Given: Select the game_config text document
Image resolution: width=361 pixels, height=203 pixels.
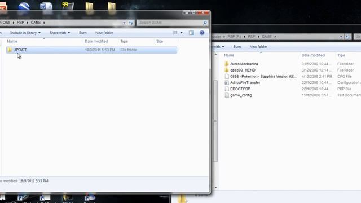Looking at the screenshot, I should point(241,95).
